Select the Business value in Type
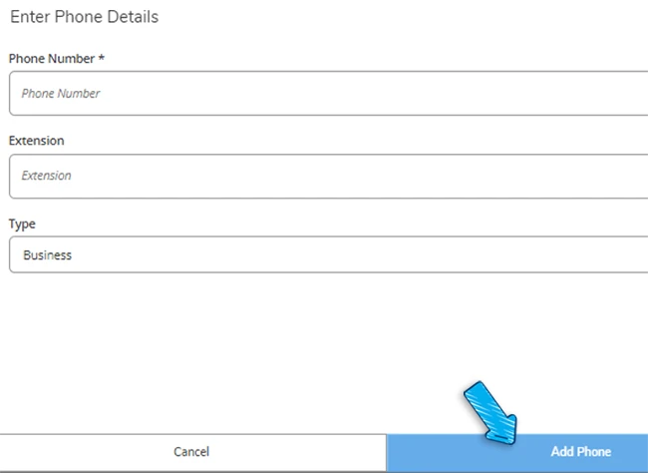Image resolution: width=648 pixels, height=473 pixels. [x=48, y=254]
